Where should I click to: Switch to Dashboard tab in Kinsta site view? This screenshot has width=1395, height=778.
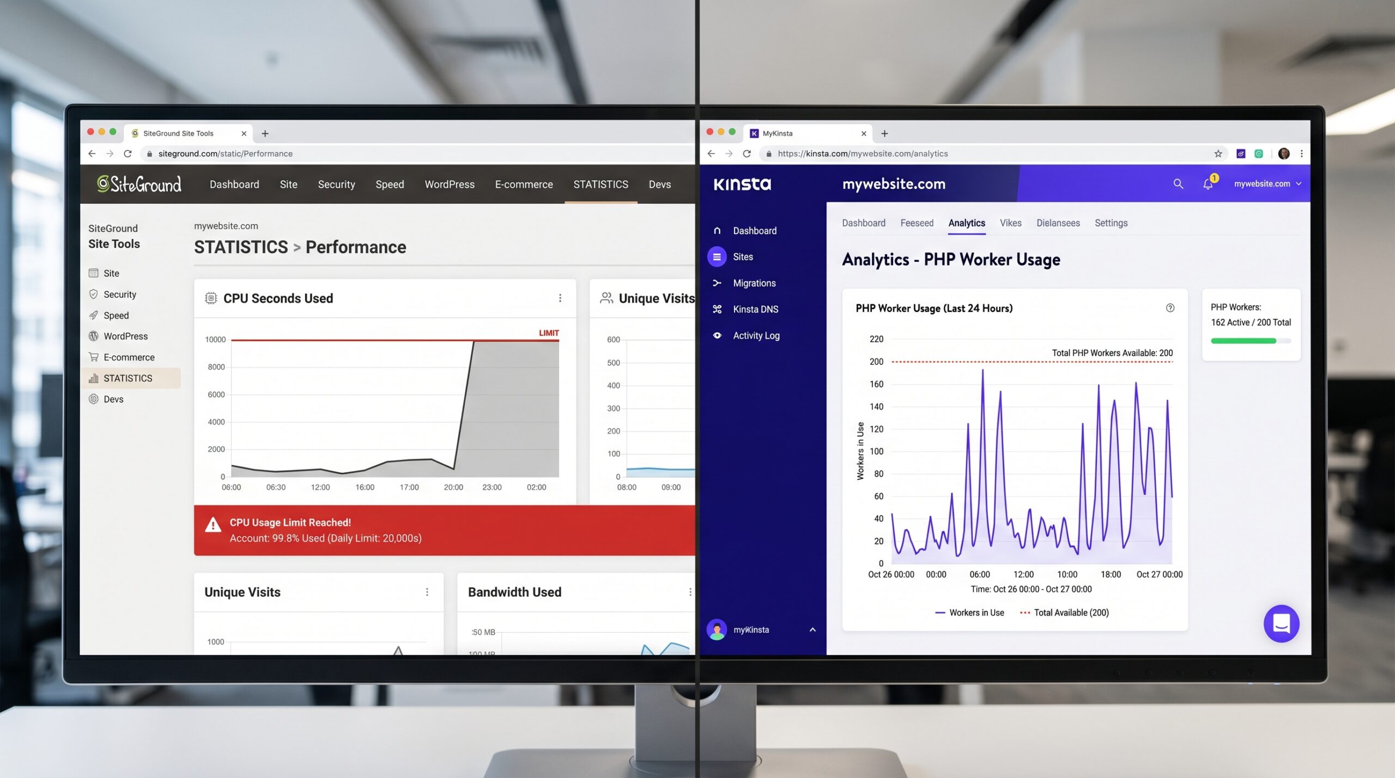tap(863, 223)
